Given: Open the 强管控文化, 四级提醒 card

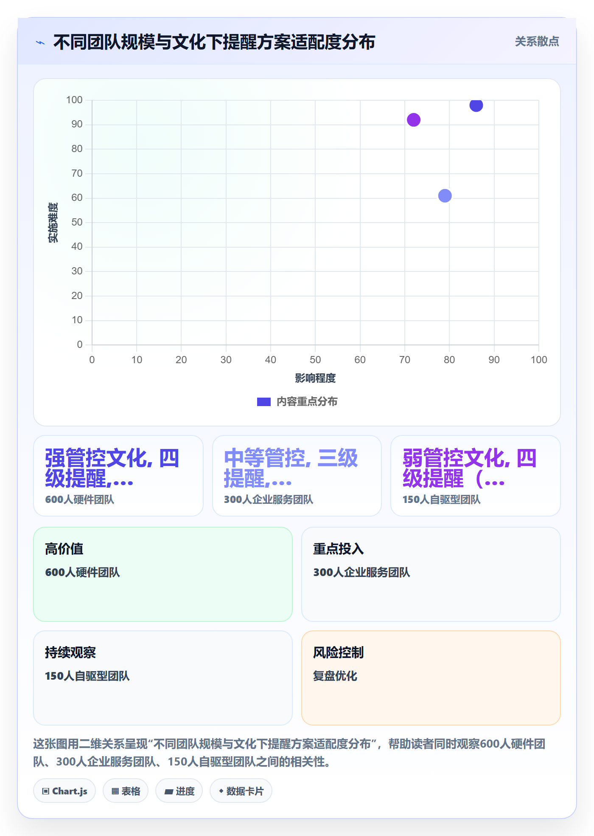Looking at the screenshot, I should pyautogui.click(x=118, y=476).
